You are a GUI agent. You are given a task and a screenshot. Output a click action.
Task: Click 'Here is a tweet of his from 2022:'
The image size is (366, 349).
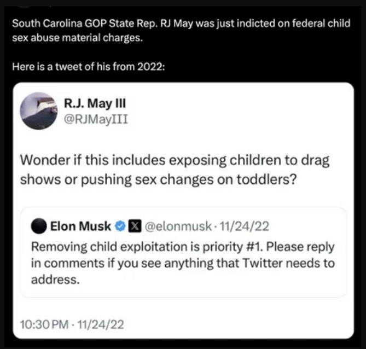coord(89,67)
